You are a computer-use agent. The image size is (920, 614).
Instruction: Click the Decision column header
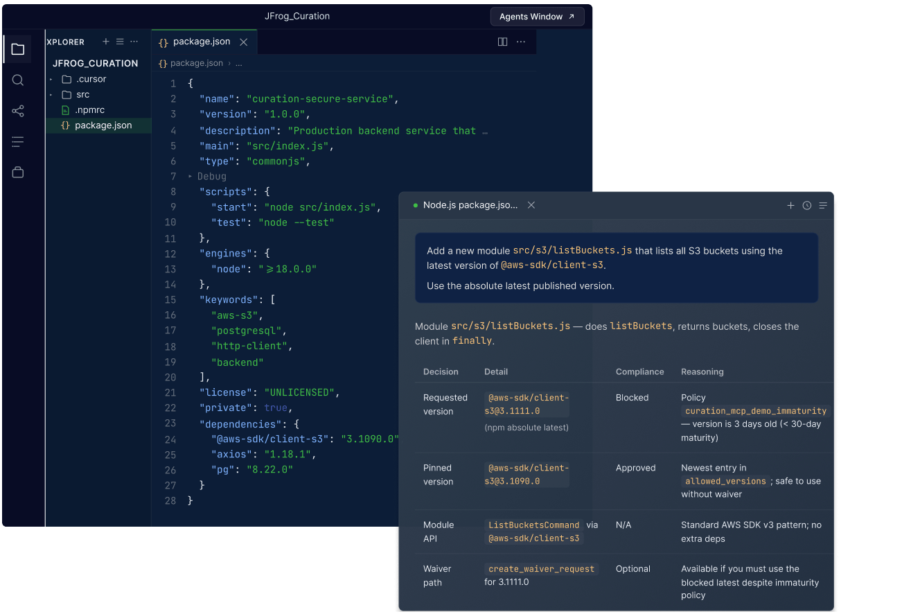441,371
